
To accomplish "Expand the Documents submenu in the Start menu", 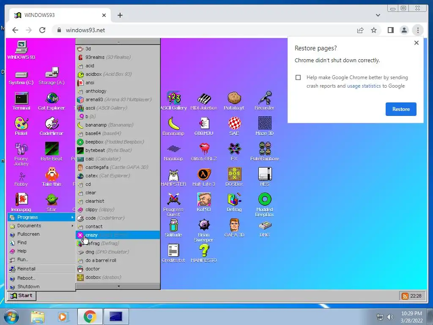I will click(41, 226).
